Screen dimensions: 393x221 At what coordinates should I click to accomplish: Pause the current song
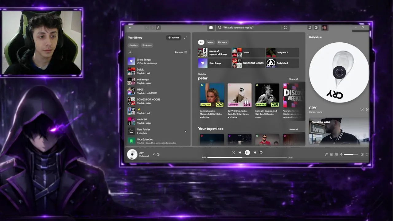(247, 153)
